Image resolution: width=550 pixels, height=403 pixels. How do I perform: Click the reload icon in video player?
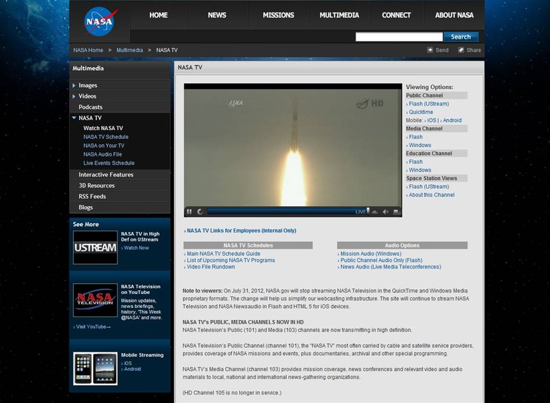[x=200, y=211]
